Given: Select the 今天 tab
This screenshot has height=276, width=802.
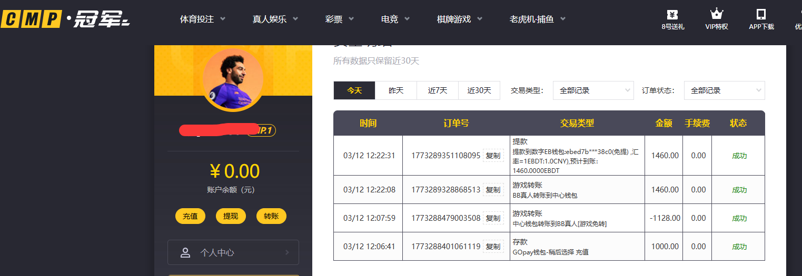Looking at the screenshot, I should (x=354, y=90).
